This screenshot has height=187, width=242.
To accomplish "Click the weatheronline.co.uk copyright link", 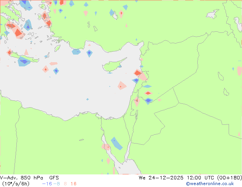I will [x=210, y=184].
